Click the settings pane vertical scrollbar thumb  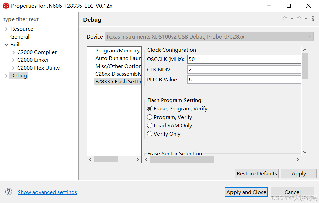pyautogui.click(x=305, y=66)
